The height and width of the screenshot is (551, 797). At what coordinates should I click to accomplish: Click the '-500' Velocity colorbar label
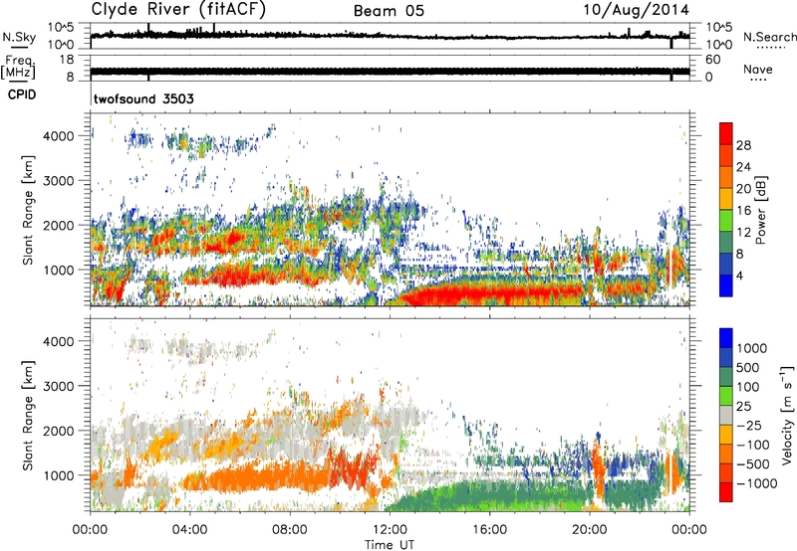coord(753,463)
